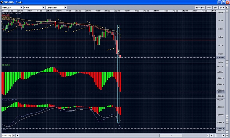The image size is (230, 138).
Task: Click the detach chart window icon
Action: point(227,8)
